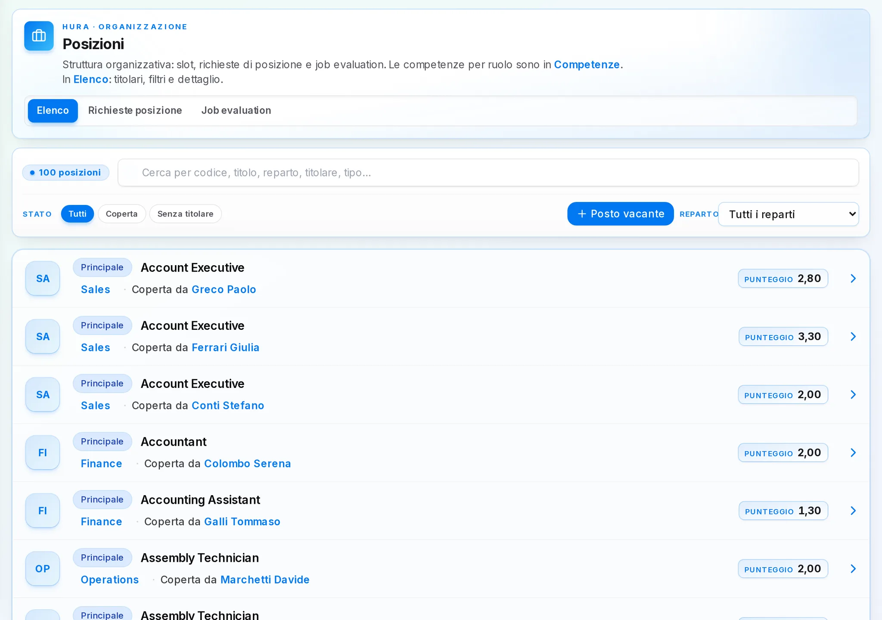
Task: Open Greco Paolo row chevron arrow
Action: pyautogui.click(x=853, y=279)
